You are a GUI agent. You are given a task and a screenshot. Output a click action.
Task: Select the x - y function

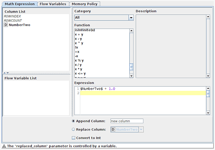point(78,39)
